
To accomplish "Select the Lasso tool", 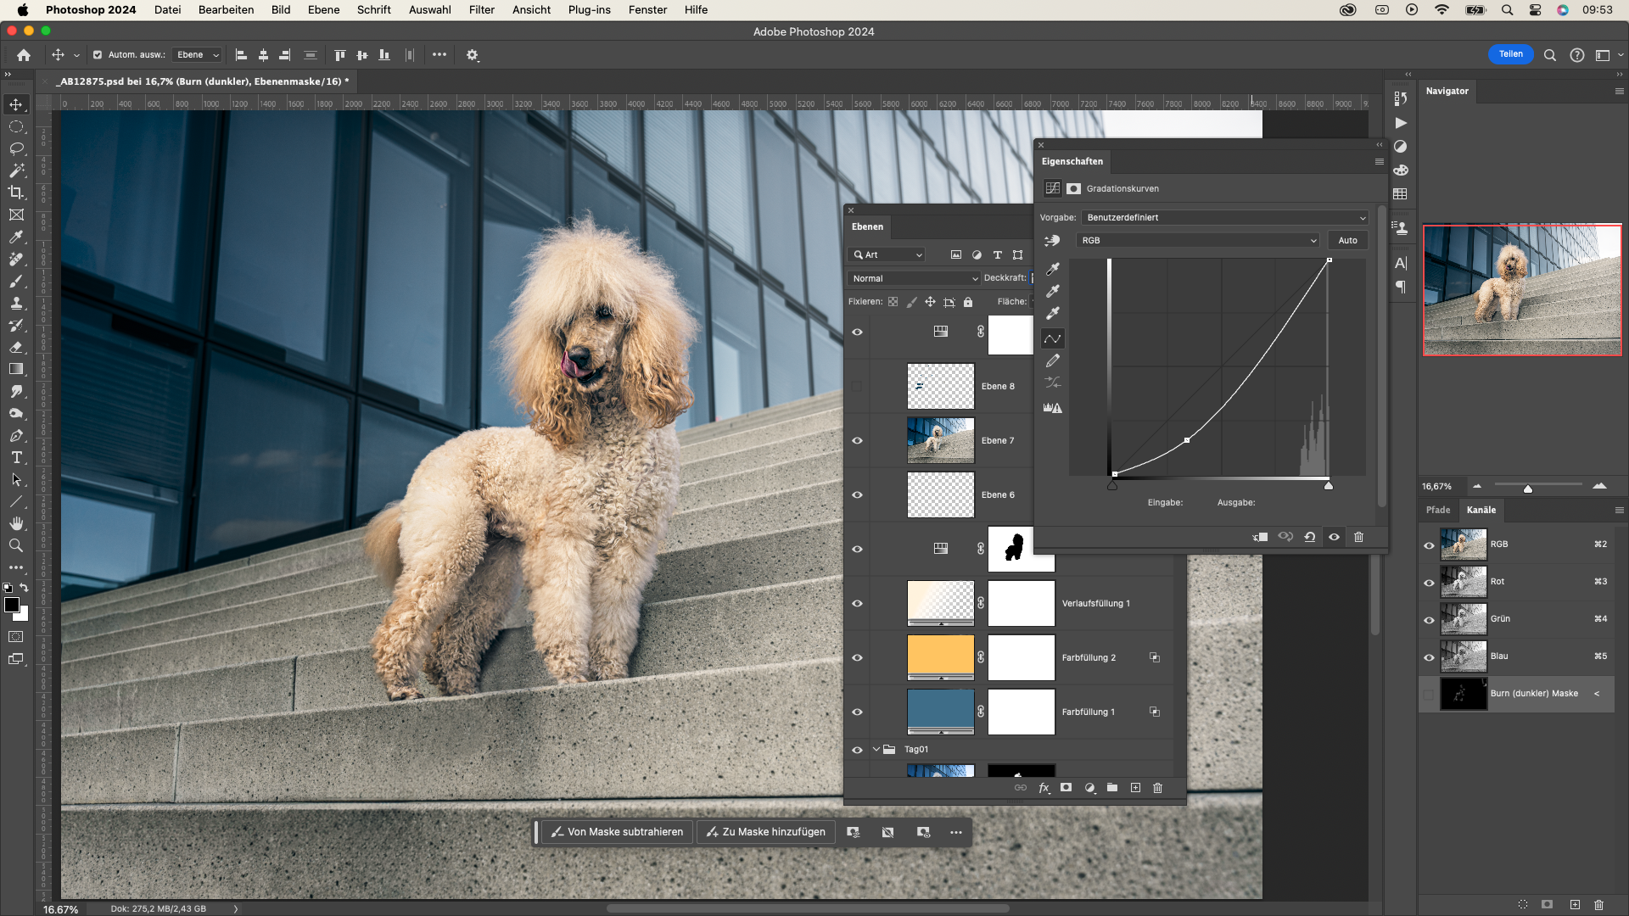I will pyautogui.click(x=16, y=148).
